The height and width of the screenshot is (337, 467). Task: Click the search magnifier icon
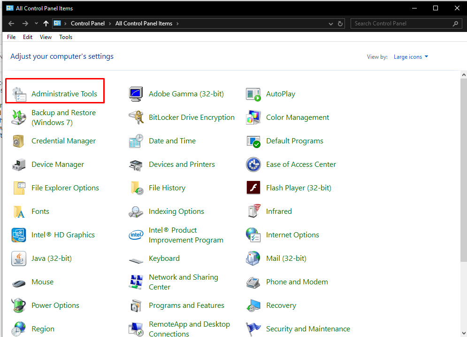click(x=455, y=24)
